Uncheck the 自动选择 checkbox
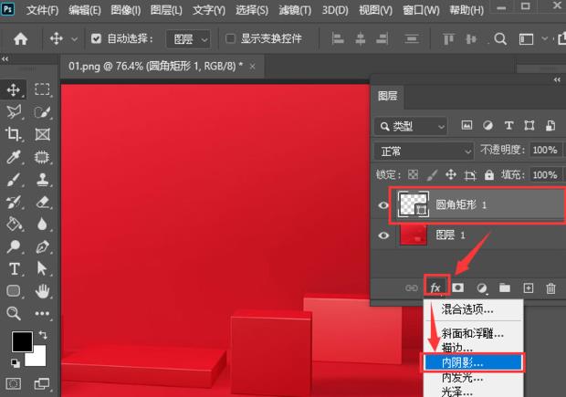This screenshot has width=566, height=397. pyautogui.click(x=97, y=39)
